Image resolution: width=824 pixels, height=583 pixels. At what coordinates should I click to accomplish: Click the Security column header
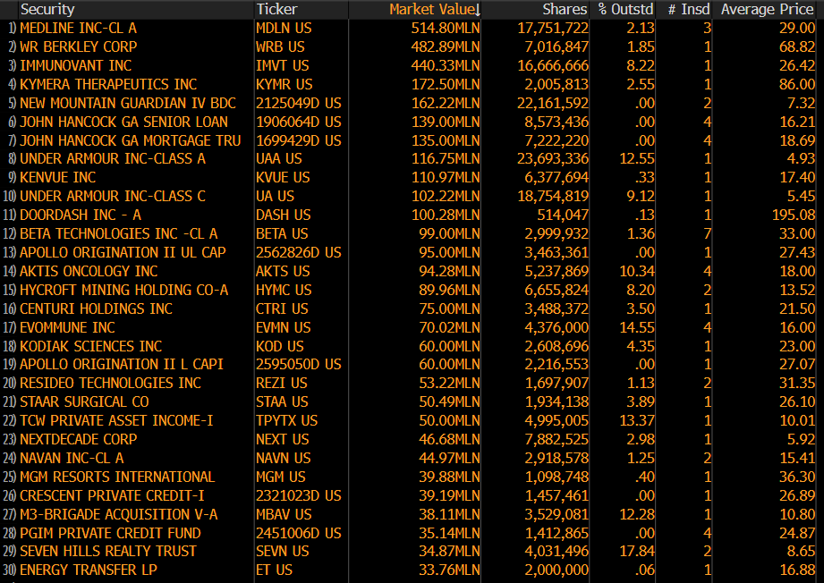[x=47, y=10]
